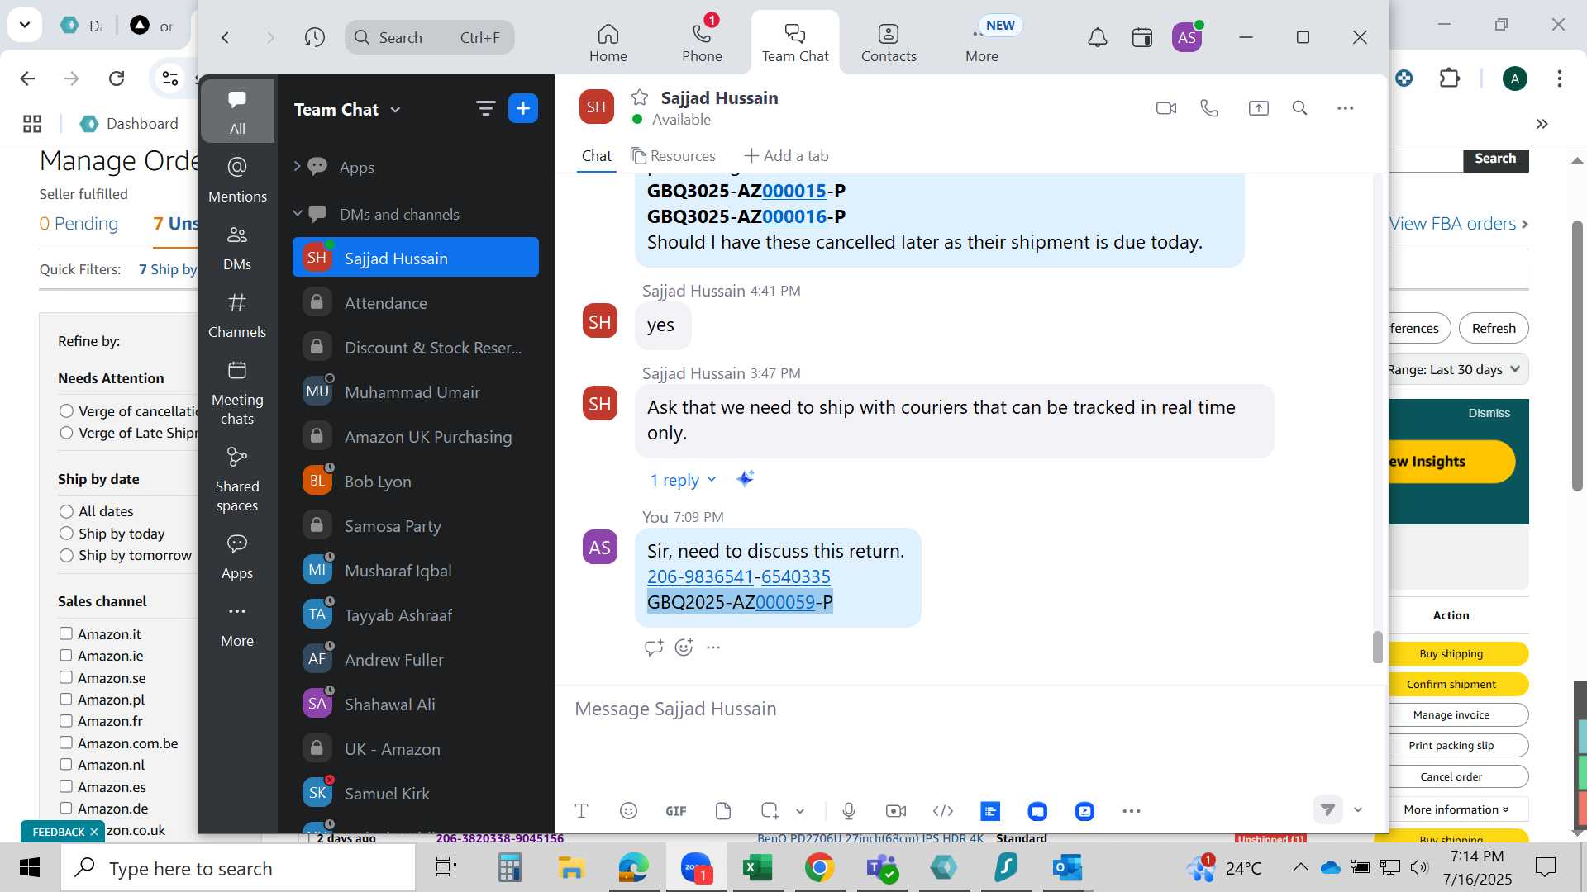
Task: Open screenshot options dropdown arrow in composer
Action: (x=800, y=811)
